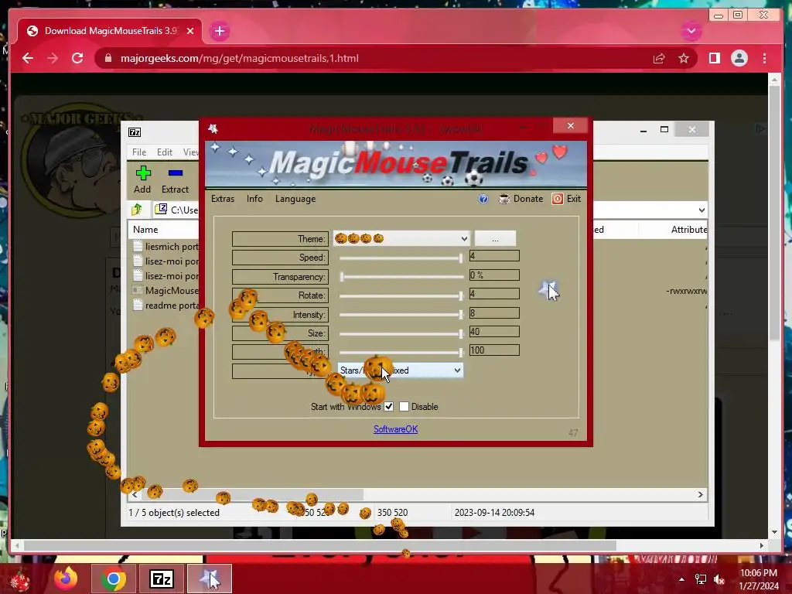Select the liesmich file row in 7-Zip
This screenshot has height=594, width=792.
click(166, 247)
